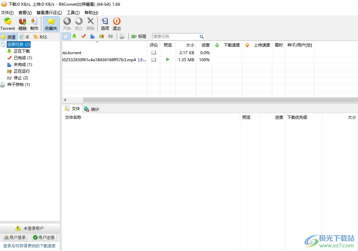
Task: Select 正在运行 category
Action: pyautogui.click(x=22, y=71)
